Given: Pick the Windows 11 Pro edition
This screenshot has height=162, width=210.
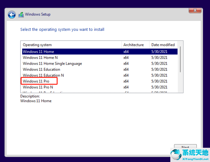Looking at the screenshot, I should 100,81.
